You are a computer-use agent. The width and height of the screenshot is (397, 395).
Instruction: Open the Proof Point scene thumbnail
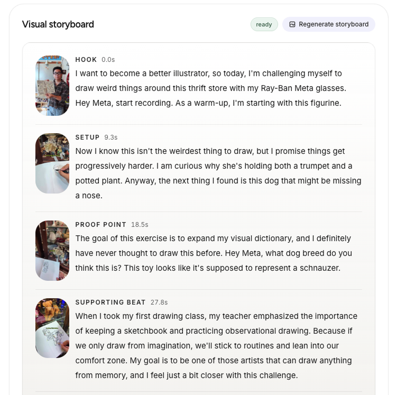52,251
